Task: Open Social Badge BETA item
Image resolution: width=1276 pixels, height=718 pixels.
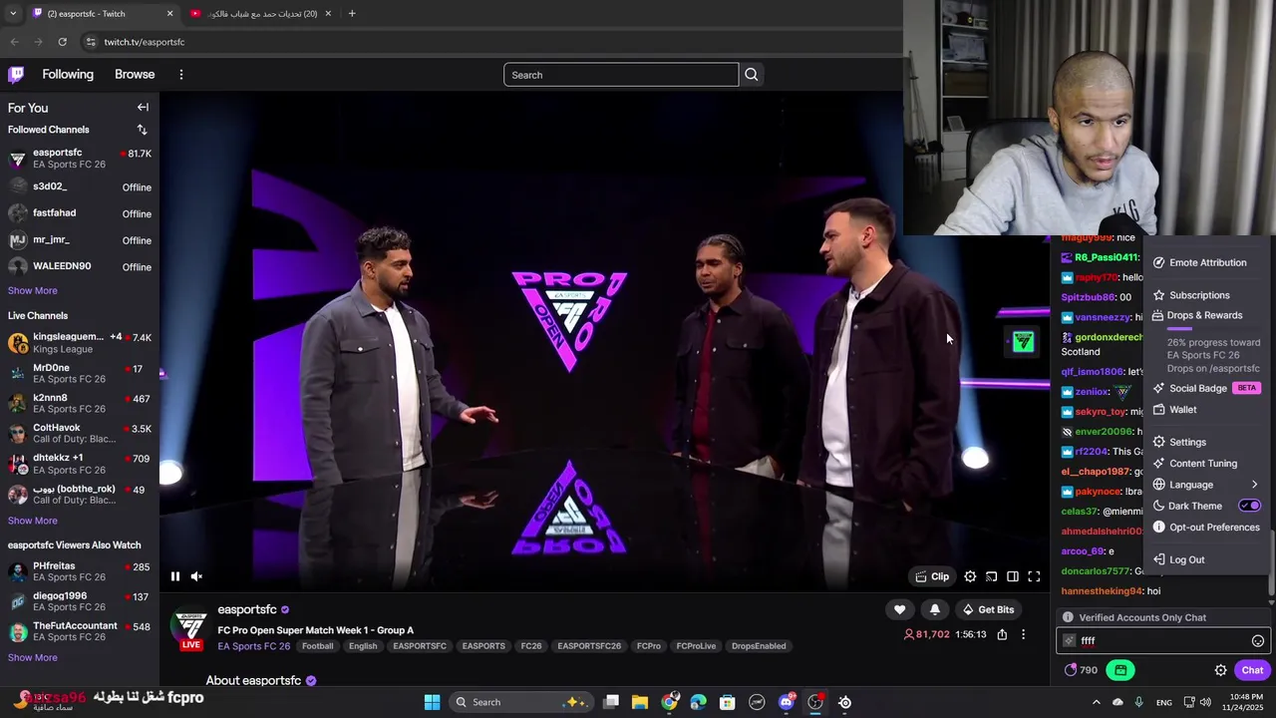Action: pyautogui.click(x=1206, y=388)
